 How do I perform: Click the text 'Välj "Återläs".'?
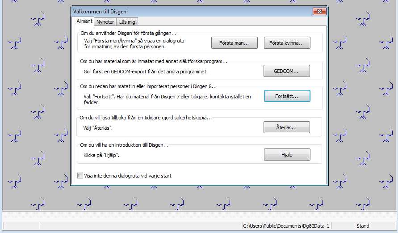(x=98, y=128)
